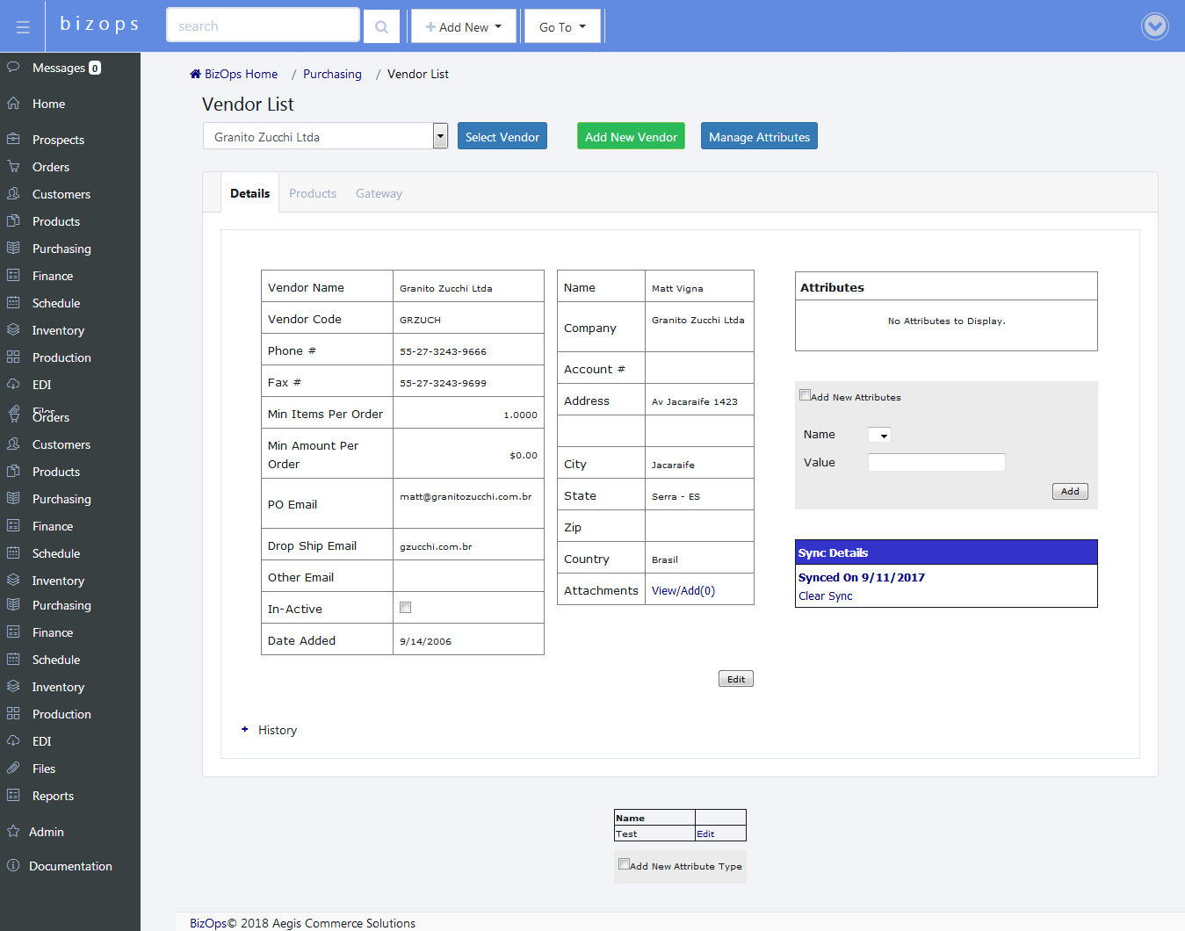Open the vendor selection dropdown arrow

point(440,136)
